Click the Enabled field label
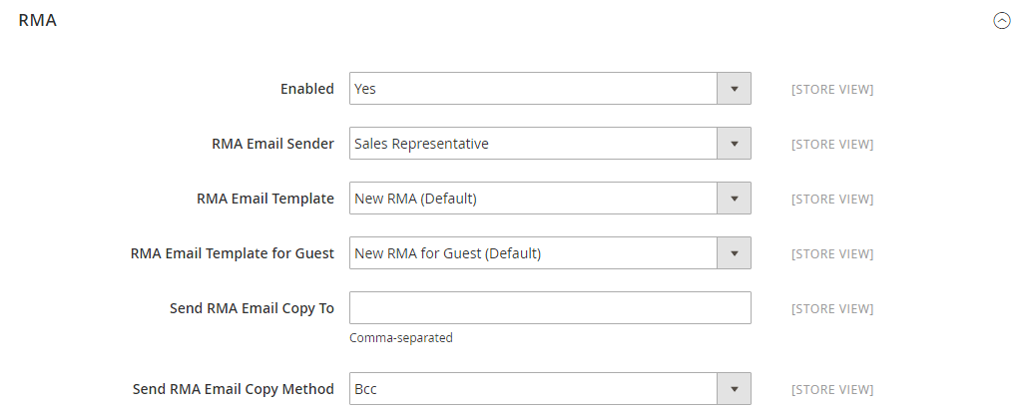 click(306, 89)
